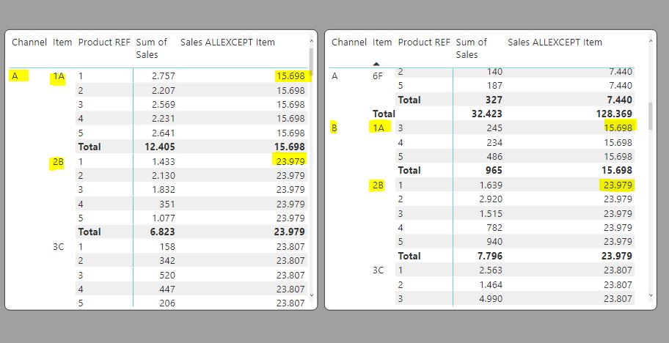Click the 2.569 sales value
Screen dimensions: 669x343
point(164,104)
